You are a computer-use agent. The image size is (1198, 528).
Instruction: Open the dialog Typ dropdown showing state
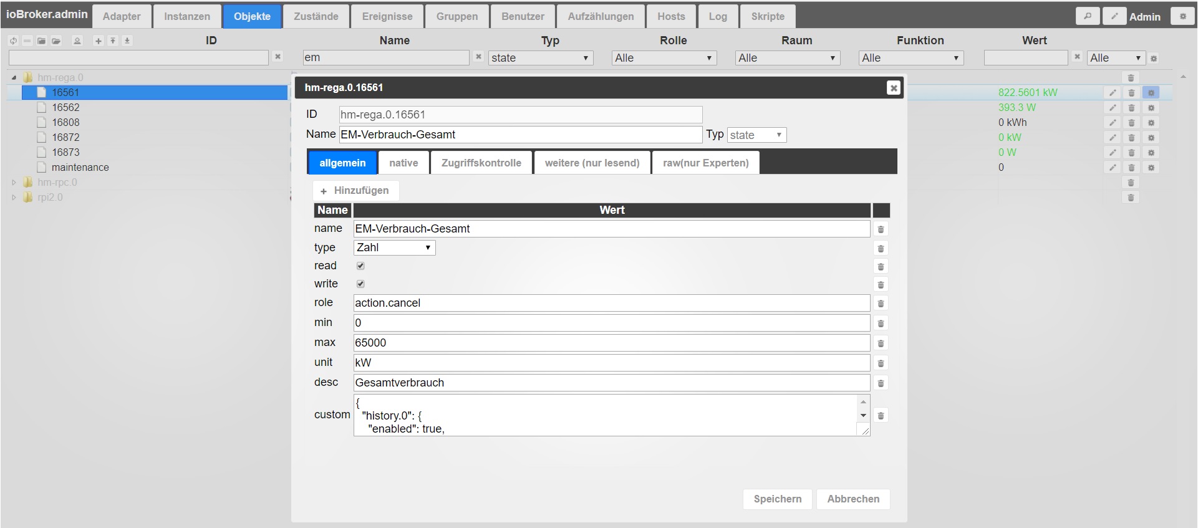click(x=757, y=135)
